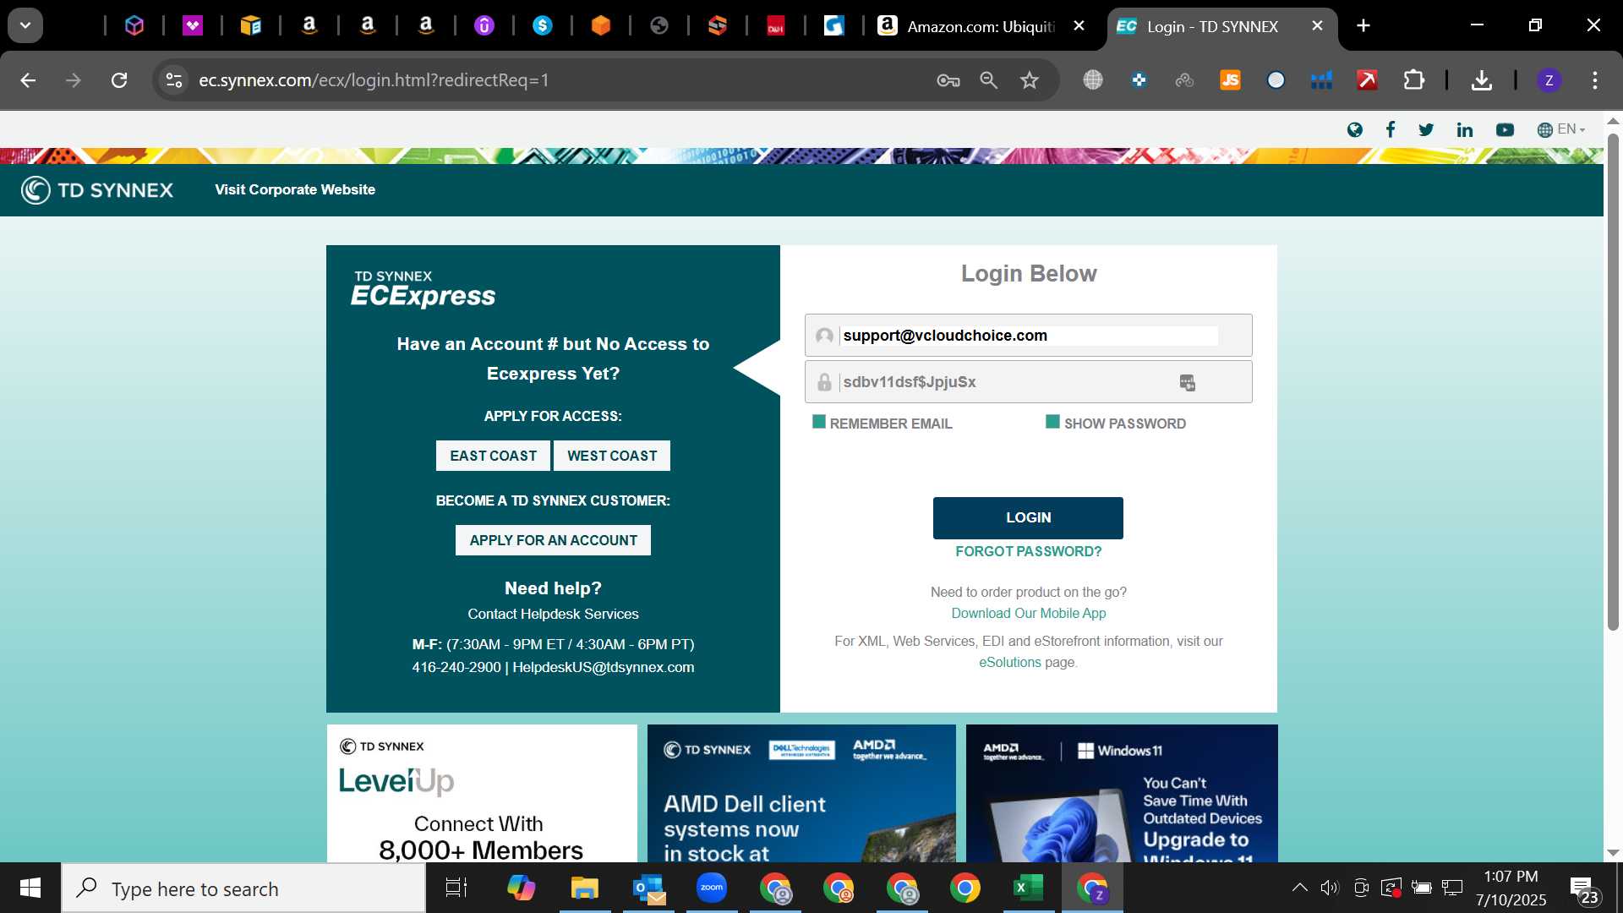This screenshot has width=1623, height=913.
Task: Open the Visit Corporate Website link
Action: coord(295,189)
